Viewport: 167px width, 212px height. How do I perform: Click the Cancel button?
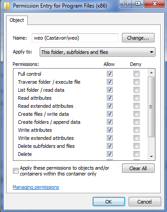pos(145,202)
